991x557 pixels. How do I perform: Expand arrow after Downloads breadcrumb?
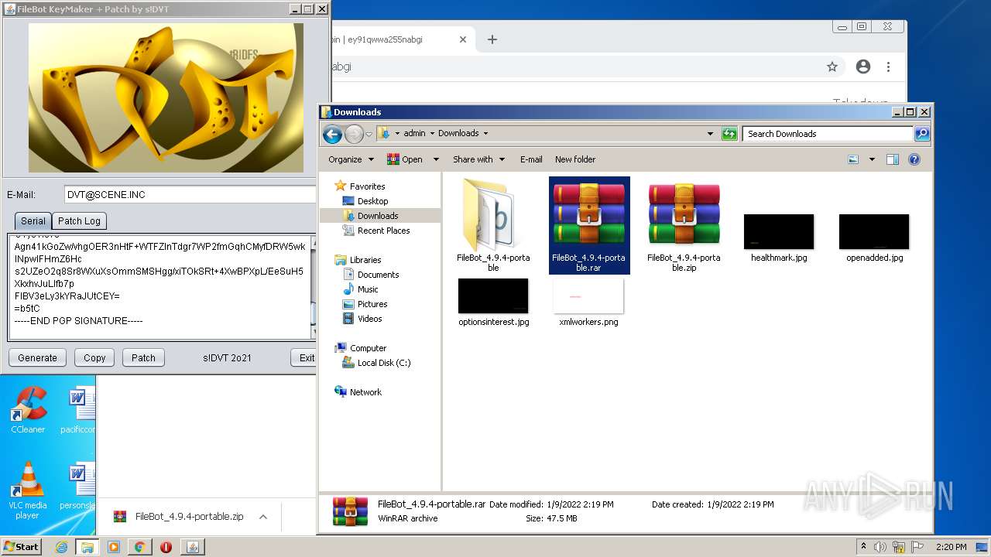[x=485, y=134]
